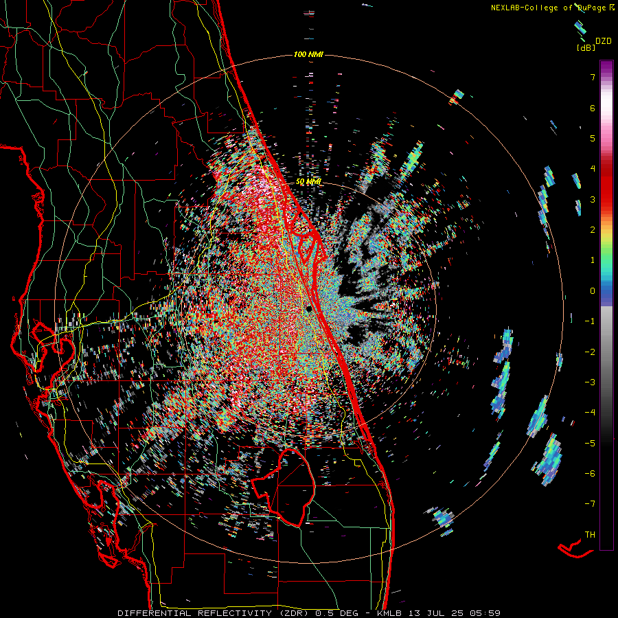
Task: Click the DZD product label
Action: coord(603,41)
